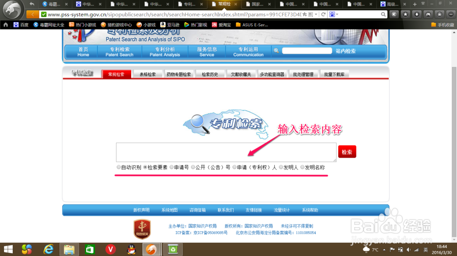Image resolution: width=457 pixels, height=256 pixels.
Task: Click the K toolbar button
Action: (394, 14)
